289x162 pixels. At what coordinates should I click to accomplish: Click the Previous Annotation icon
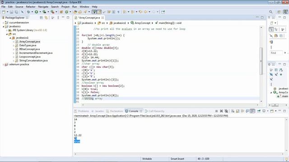(132, 12)
